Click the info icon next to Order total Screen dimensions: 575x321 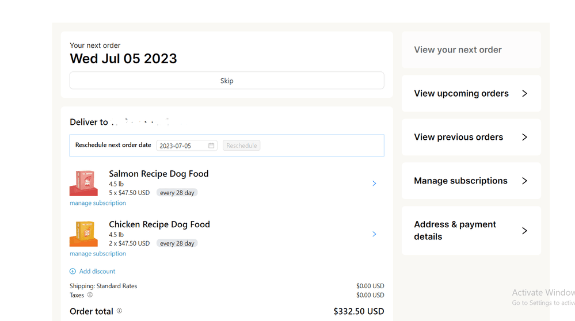point(119,311)
